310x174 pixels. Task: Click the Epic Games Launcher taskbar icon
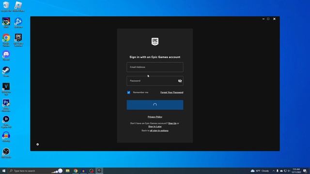[x=99, y=171]
